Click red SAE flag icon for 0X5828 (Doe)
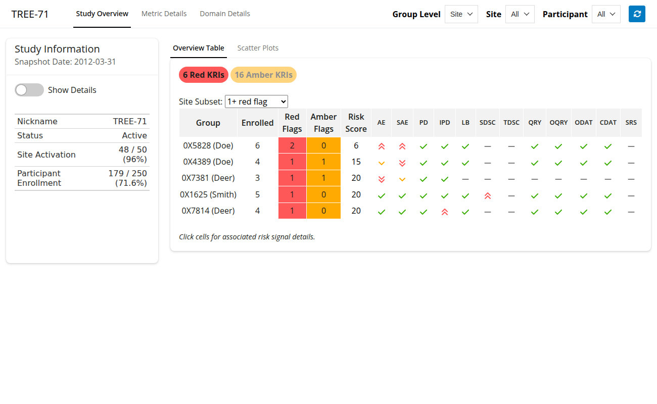Viewport: 657px width, 404px height. point(402,146)
